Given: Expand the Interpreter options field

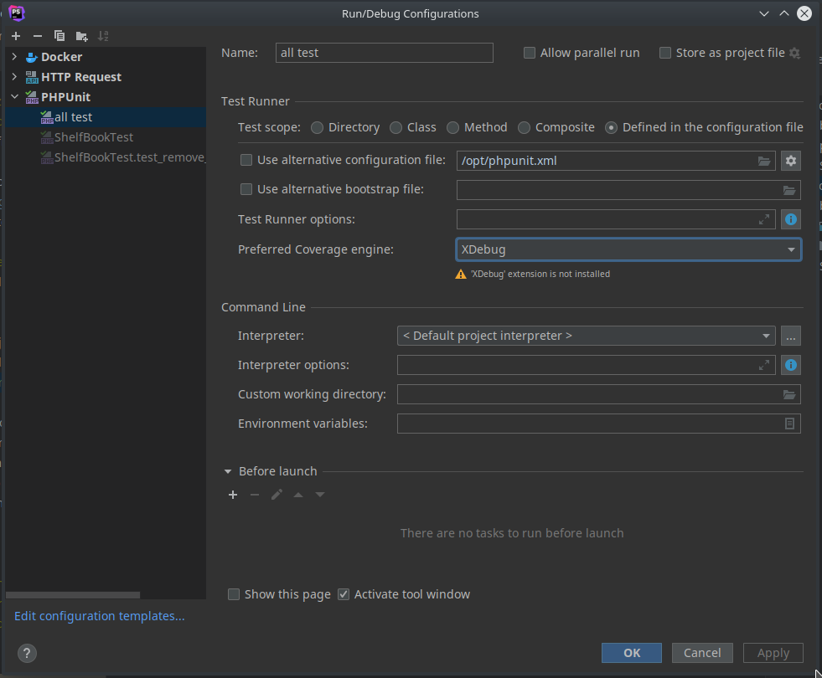Looking at the screenshot, I should [764, 365].
